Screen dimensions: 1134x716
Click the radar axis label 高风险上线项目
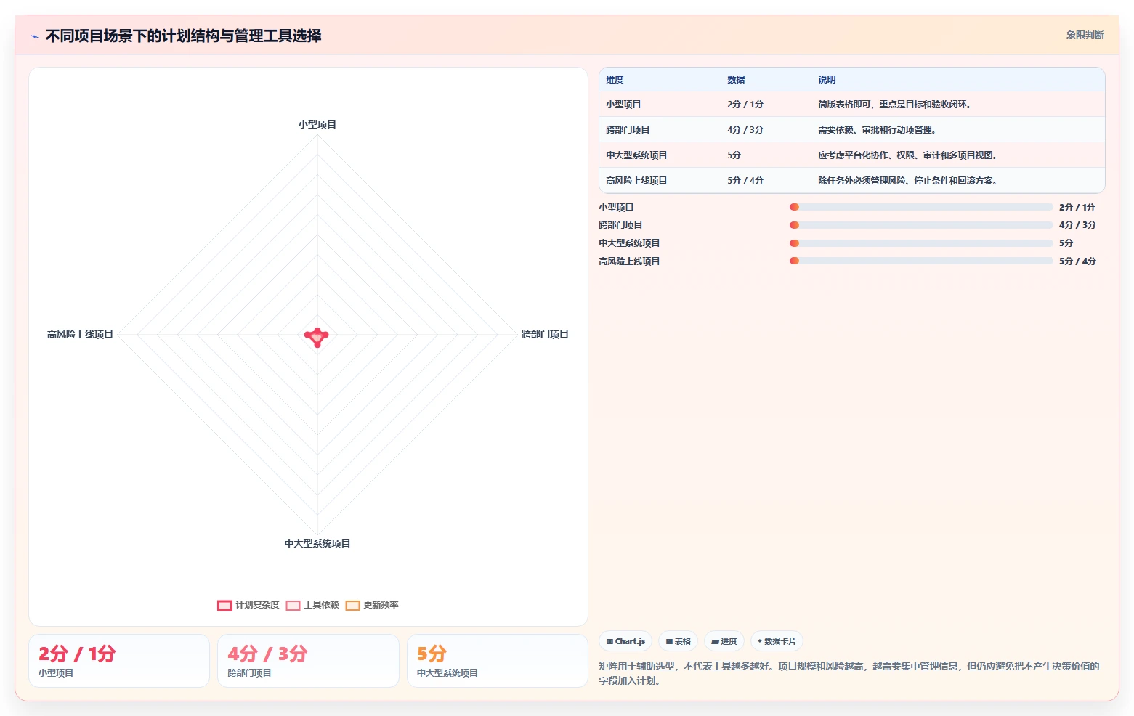pyautogui.click(x=80, y=335)
